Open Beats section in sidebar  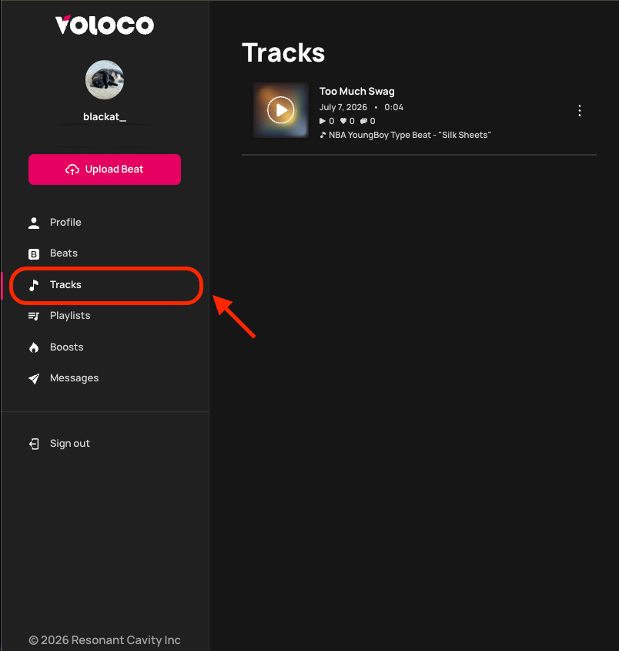tap(64, 253)
